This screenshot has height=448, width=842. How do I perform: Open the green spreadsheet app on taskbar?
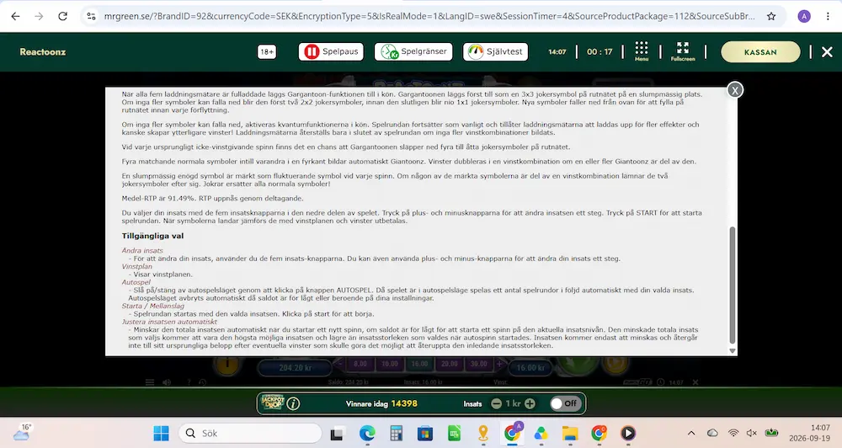pyautogui.click(x=455, y=433)
